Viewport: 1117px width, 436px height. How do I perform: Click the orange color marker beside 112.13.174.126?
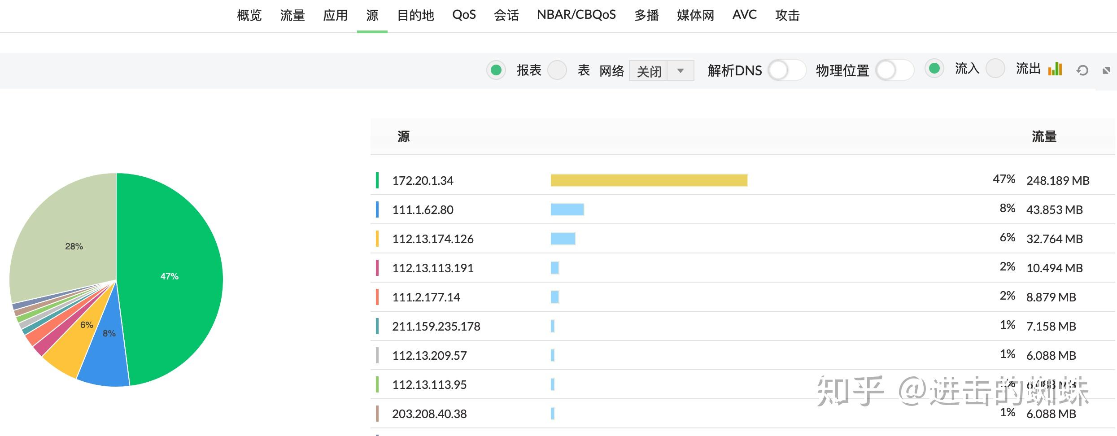(x=377, y=239)
